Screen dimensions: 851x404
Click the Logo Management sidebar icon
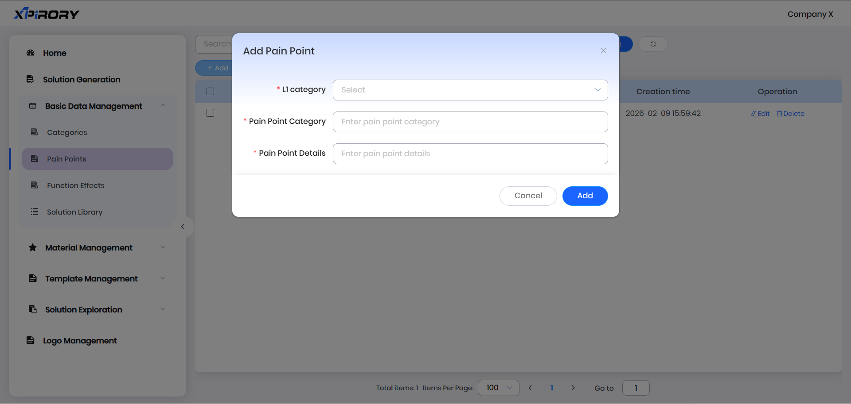click(31, 340)
